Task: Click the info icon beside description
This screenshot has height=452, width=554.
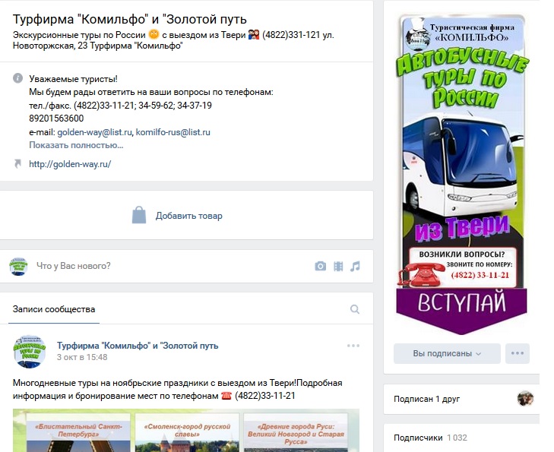Action: 17,78
